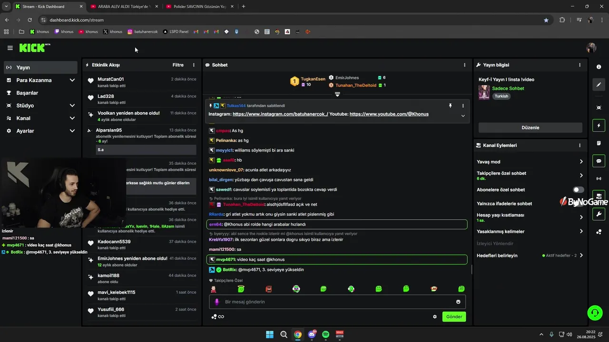This screenshot has height=342, width=609.
Task: Click the user avatar at top right
Action: click(x=591, y=48)
